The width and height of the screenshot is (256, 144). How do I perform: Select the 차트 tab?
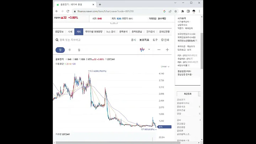tap(79, 32)
